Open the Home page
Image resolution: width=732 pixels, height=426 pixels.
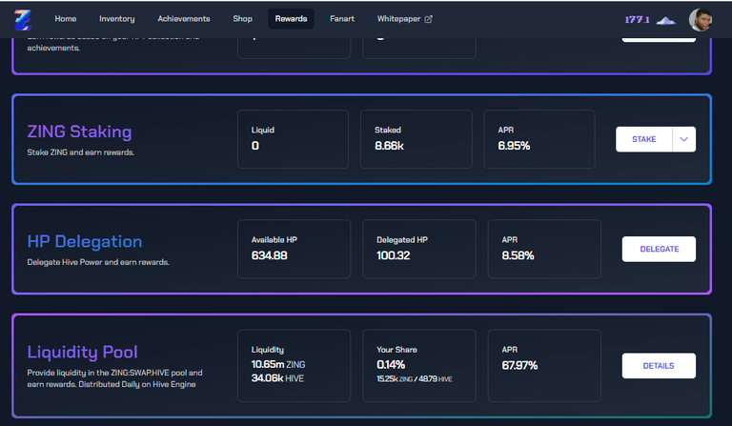(66, 19)
